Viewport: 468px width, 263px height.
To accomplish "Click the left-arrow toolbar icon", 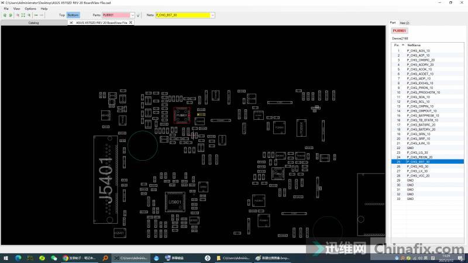I will (36, 15).
